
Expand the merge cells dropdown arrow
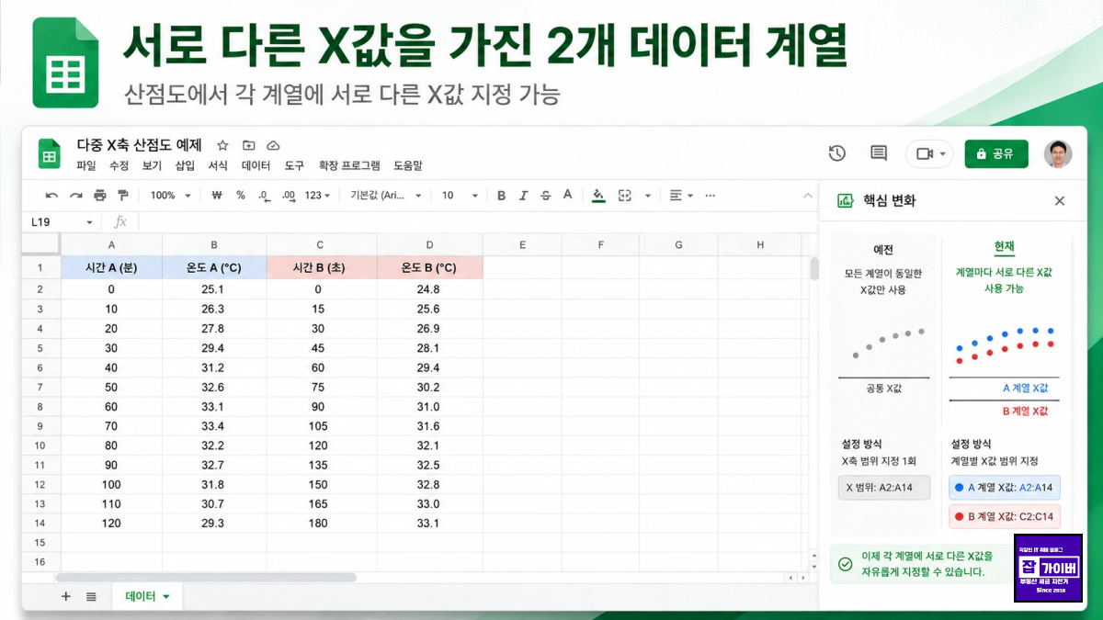pos(647,196)
